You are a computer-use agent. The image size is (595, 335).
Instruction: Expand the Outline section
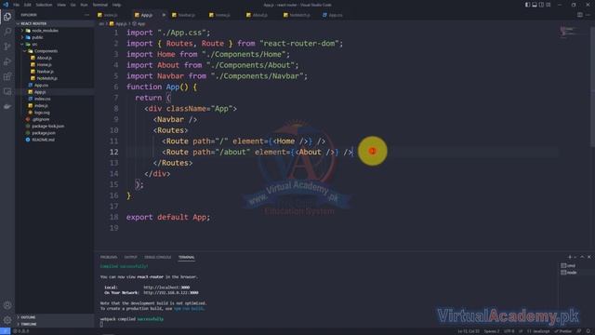click(x=55, y=317)
